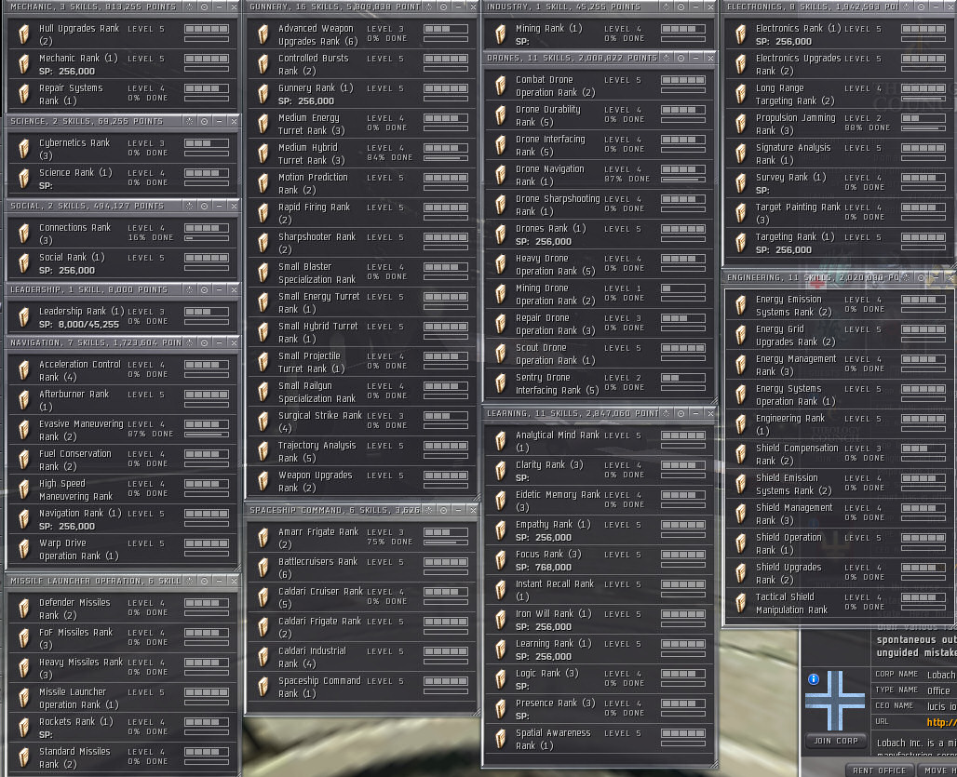Select the Spatial Awareness skill book icon
Image resolution: width=957 pixels, height=777 pixels.
pos(501,739)
